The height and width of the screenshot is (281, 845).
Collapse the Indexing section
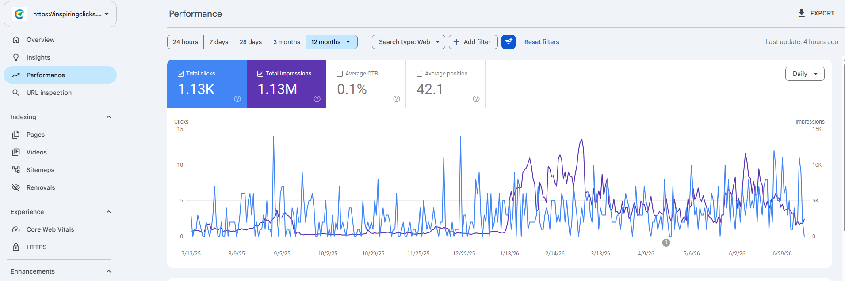pos(109,117)
